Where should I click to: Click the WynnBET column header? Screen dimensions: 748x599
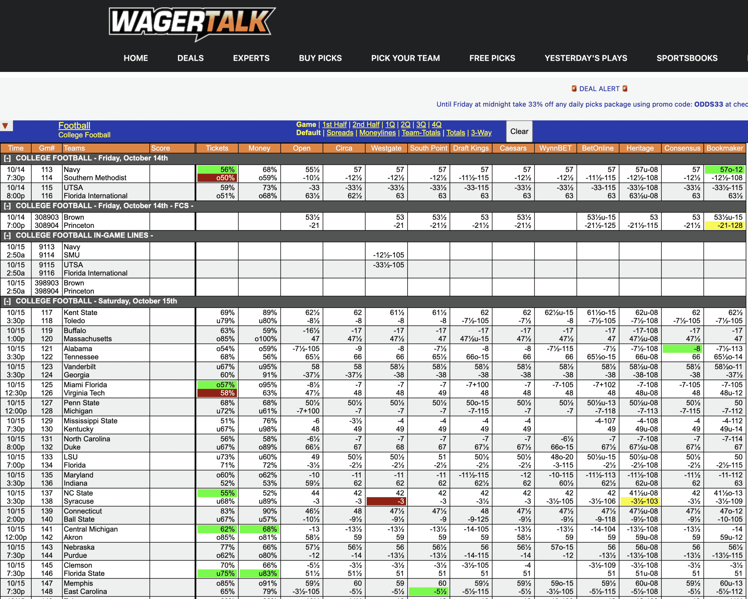(556, 148)
